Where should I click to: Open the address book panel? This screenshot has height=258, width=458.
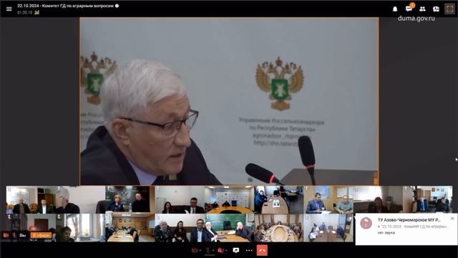point(436,9)
